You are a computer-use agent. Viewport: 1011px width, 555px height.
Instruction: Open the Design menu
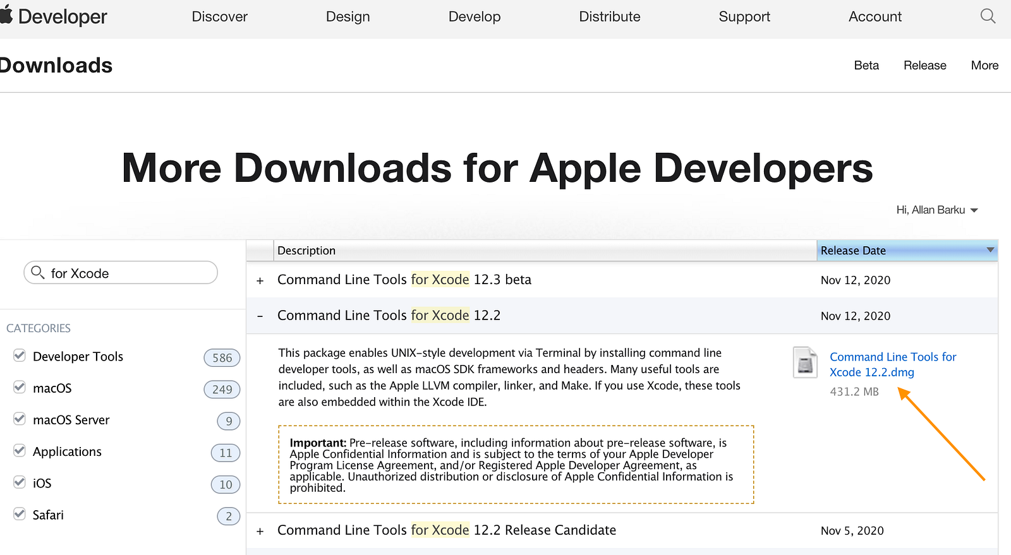tap(348, 16)
